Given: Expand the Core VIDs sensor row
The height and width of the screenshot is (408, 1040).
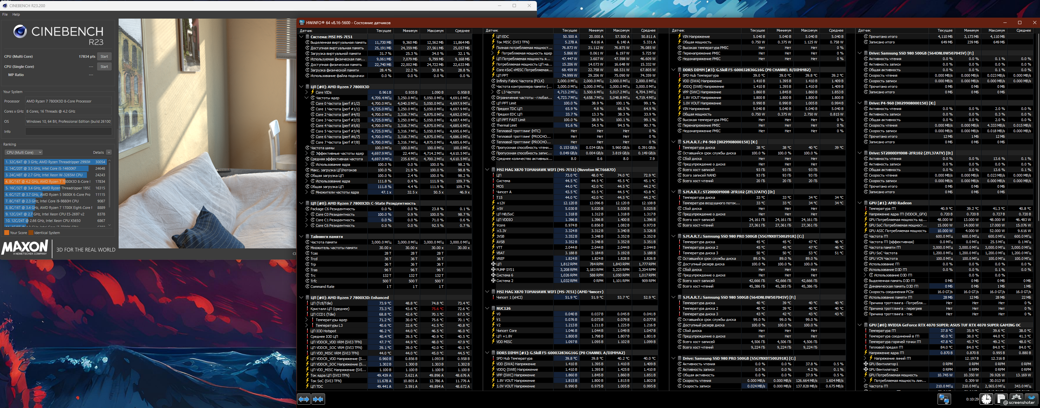Looking at the screenshot, I should coord(307,92).
